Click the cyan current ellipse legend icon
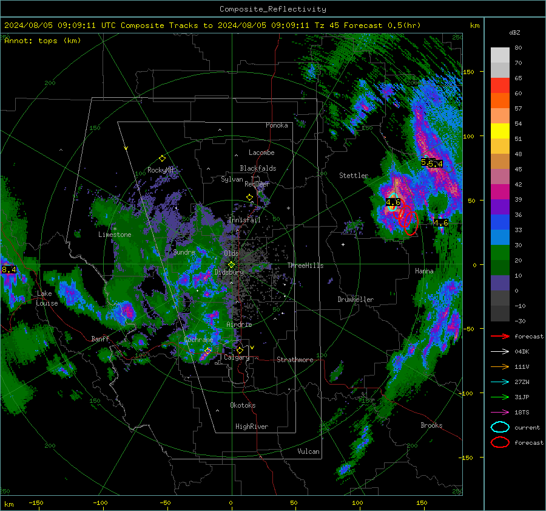Image resolution: width=546 pixels, height=511 pixels. click(x=500, y=427)
